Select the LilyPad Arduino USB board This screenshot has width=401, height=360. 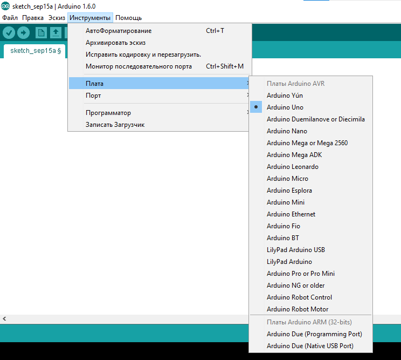311,250
